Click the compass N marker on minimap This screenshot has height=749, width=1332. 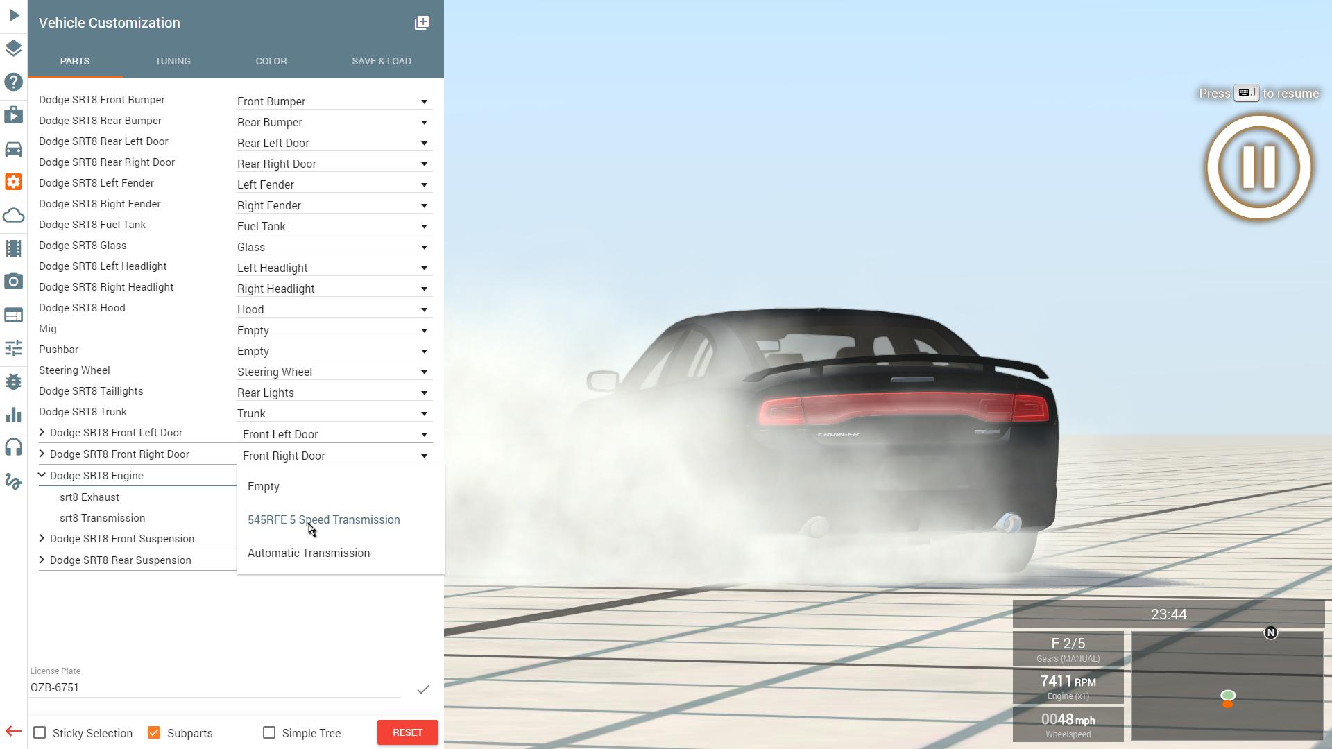(1271, 632)
